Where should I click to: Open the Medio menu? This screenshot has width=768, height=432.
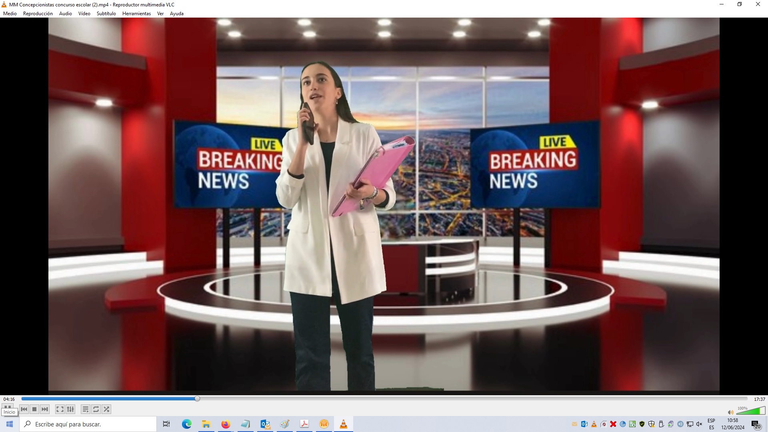[10, 14]
